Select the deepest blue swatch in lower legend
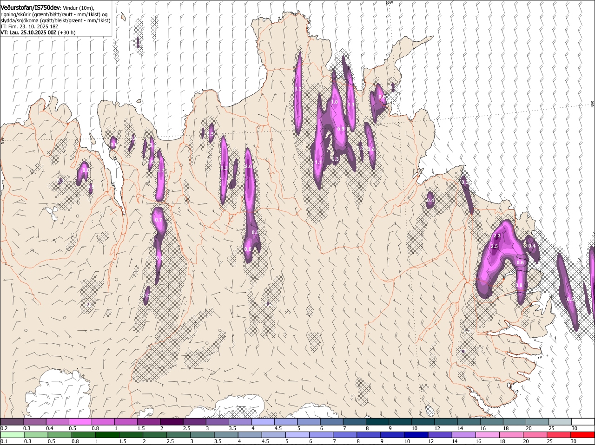This screenshot has height=445, width=595. (x=416, y=435)
